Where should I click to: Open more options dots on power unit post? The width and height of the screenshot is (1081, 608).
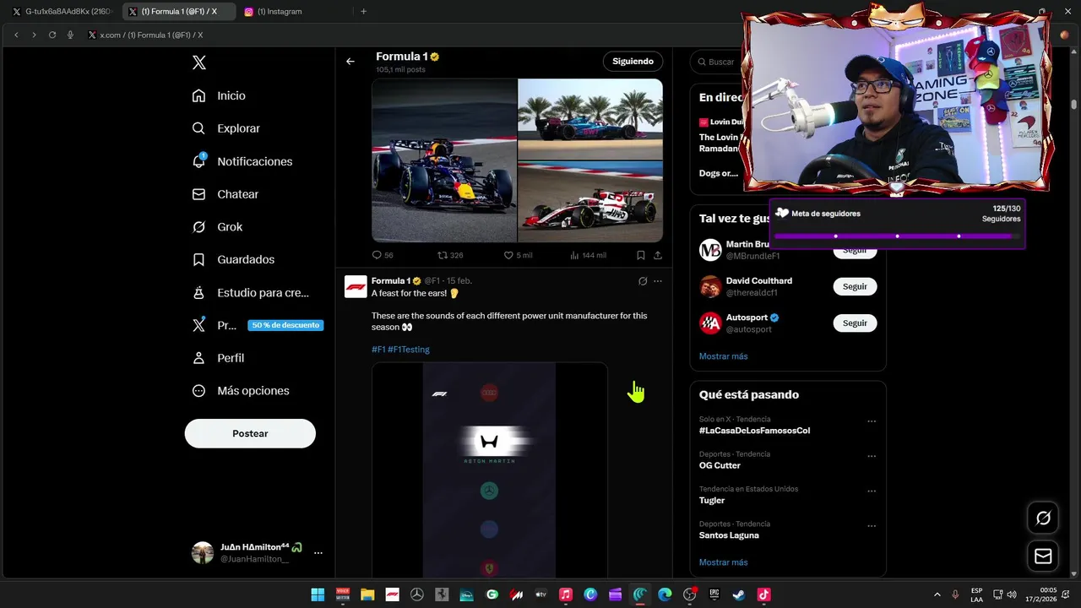click(658, 281)
